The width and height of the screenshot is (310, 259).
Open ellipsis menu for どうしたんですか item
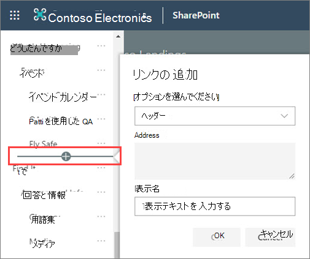pos(101,46)
